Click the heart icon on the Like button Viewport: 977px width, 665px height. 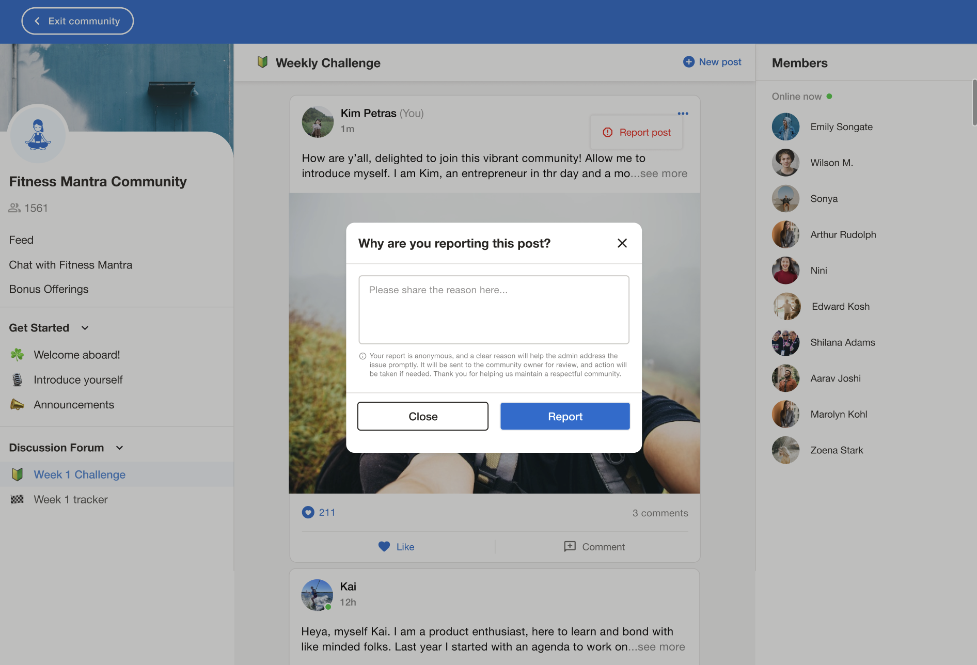[384, 546]
